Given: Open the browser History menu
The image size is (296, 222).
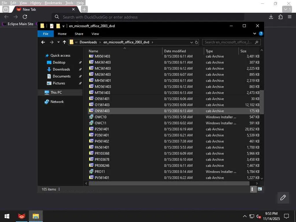Looking at the screenshot, I should pyautogui.click(x=36, y=3).
